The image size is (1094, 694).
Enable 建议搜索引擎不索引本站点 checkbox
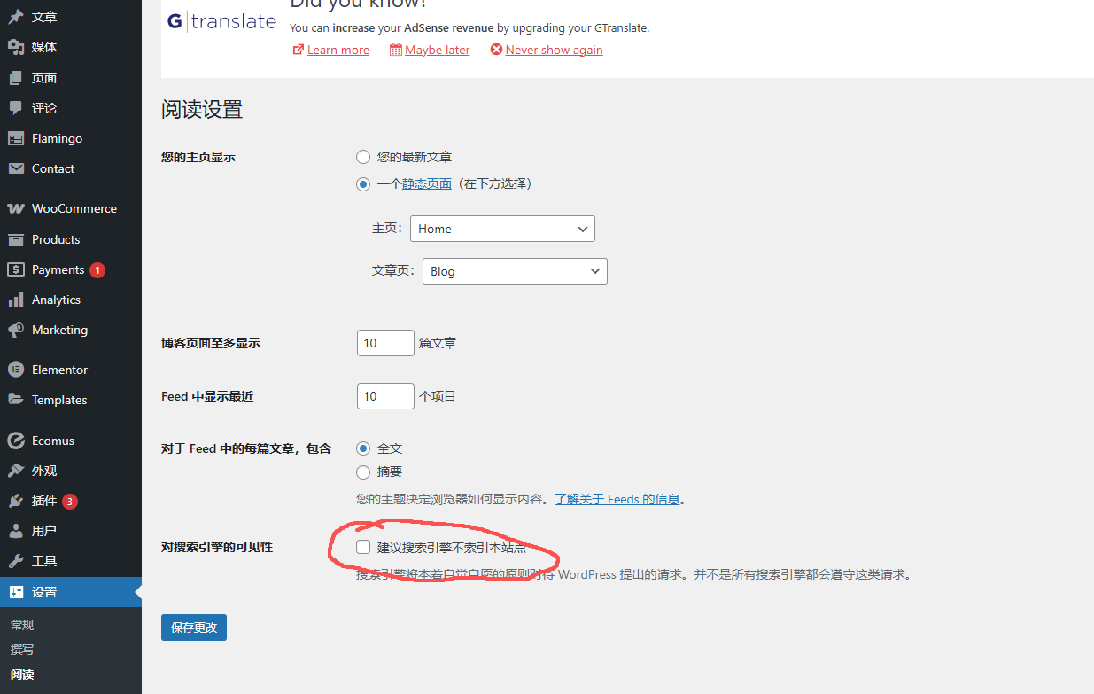click(x=363, y=547)
